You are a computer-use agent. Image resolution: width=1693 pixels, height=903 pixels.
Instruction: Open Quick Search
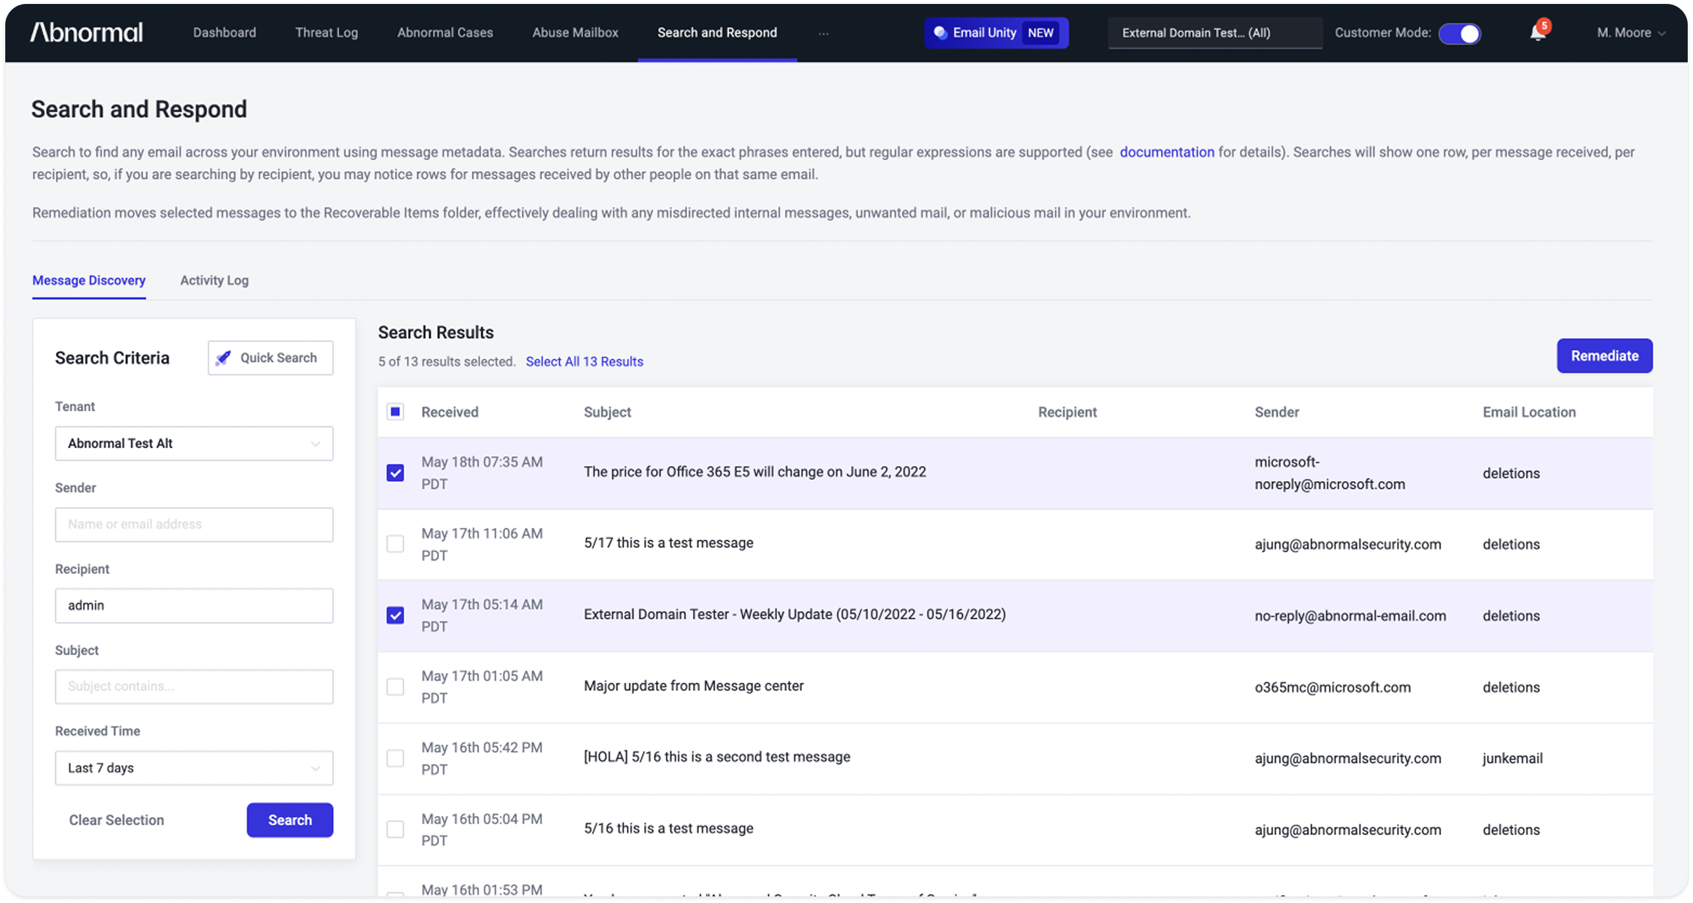pos(270,358)
